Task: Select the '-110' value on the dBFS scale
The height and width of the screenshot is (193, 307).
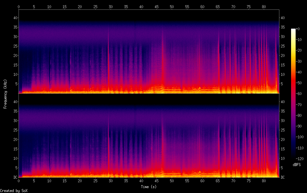Action: [x=300, y=148]
